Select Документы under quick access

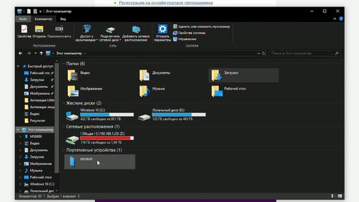[x=39, y=86]
